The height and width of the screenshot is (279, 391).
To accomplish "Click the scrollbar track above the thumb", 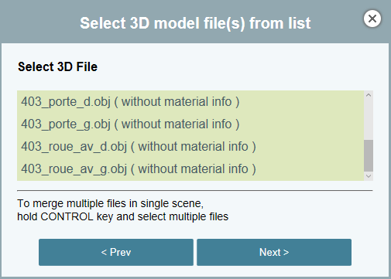I will [369, 120].
